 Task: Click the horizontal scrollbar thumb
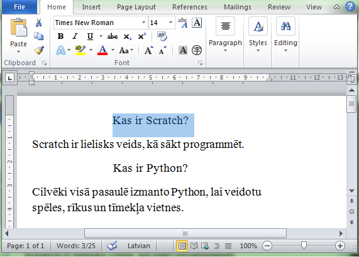click(x=185, y=233)
